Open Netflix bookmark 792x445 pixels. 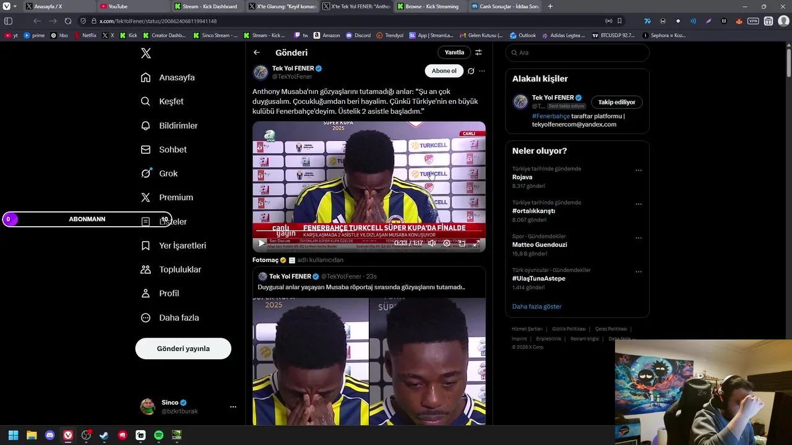tap(85, 35)
